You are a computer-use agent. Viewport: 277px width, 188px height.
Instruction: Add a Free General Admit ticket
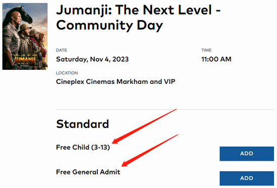(247, 178)
